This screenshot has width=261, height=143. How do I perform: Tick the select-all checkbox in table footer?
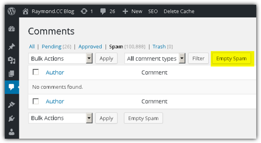(x=36, y=101)
